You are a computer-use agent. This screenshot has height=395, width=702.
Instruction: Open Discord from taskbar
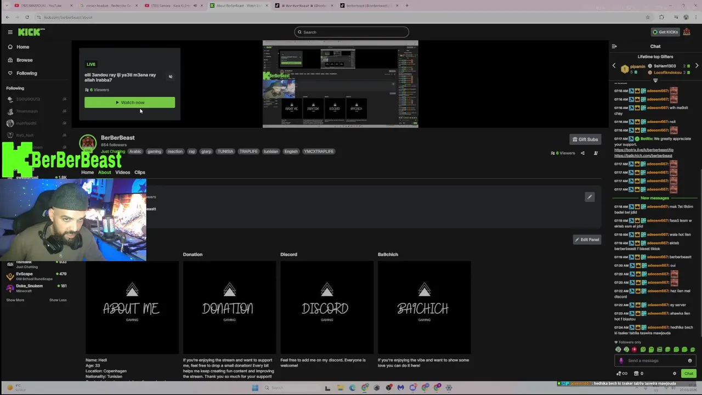click(413, 388)
